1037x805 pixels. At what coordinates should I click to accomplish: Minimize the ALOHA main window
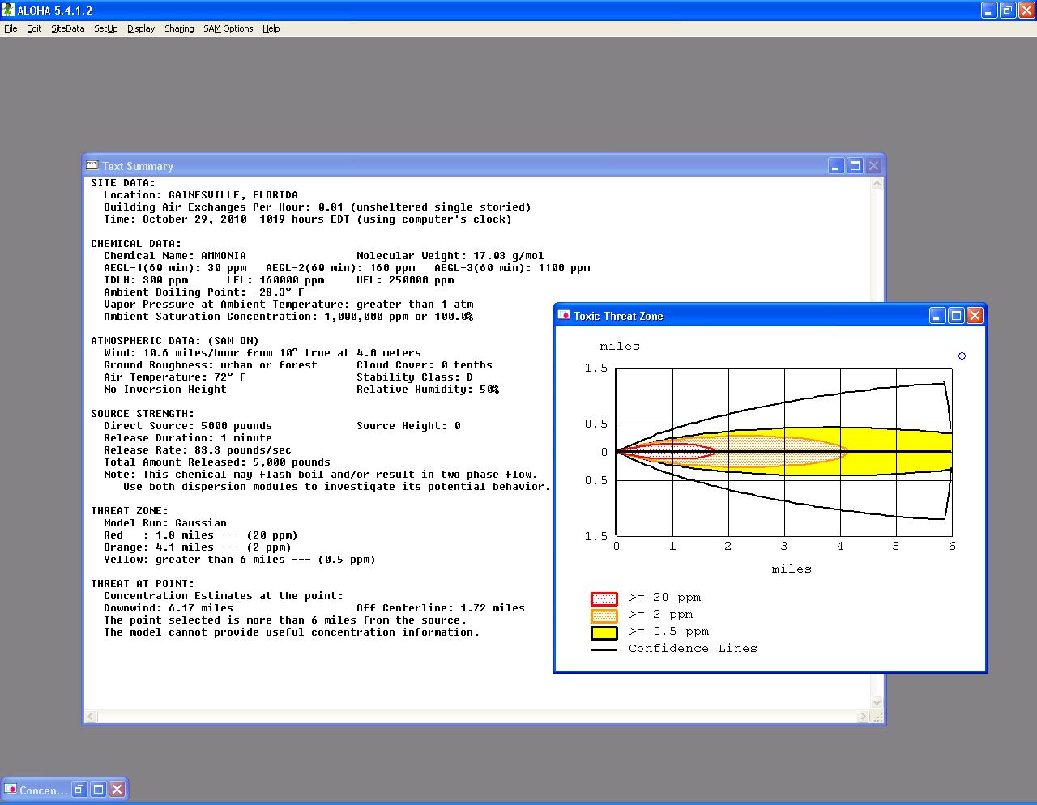(x=988, y=11)
